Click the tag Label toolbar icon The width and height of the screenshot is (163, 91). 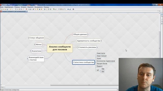point(54,9)
